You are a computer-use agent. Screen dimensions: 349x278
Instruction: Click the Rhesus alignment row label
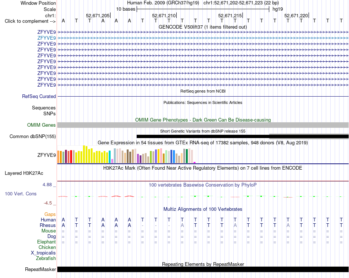tap(48, 225)
